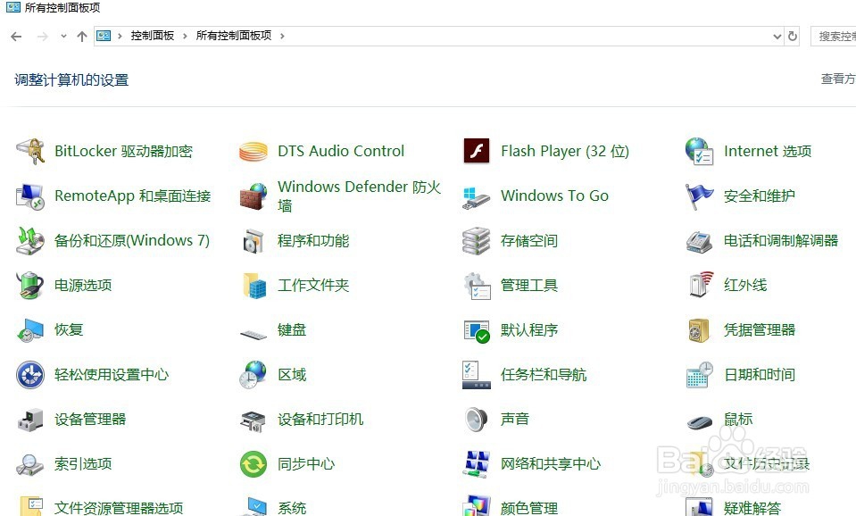This screenshot has height=516, width=856.
Task: Open the 安全和维护 flag icon
Action: pyautogui.click(x=699, y=196)
